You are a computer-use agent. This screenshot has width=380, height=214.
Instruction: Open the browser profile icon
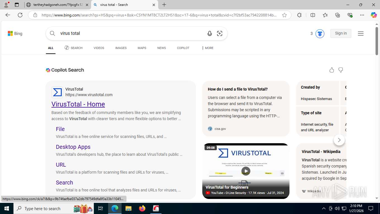[6, 5]
